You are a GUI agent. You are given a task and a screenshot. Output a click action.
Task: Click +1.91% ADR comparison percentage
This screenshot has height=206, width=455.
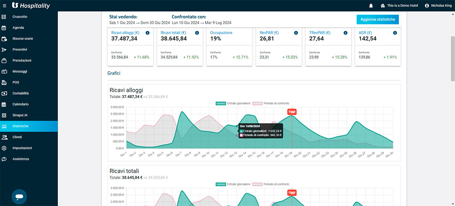coord(390,57)
